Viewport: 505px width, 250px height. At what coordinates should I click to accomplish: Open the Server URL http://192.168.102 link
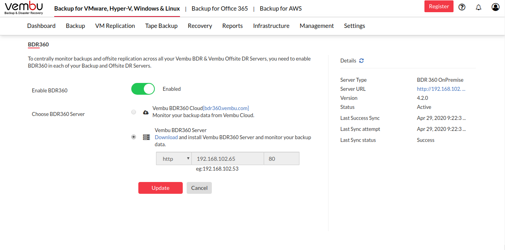tap(441, 89)
